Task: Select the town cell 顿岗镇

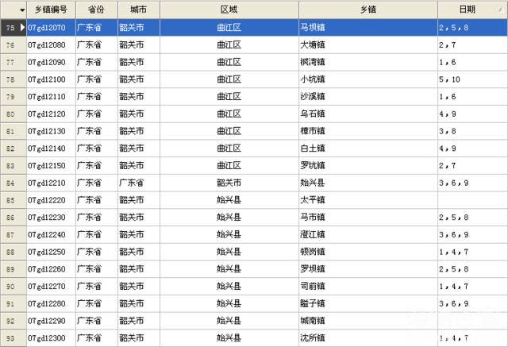Action: pyautogui.click(x=368, y=252)
